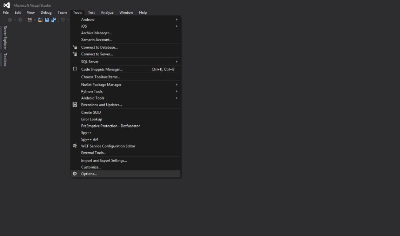Switch to the Analyze menu
This screenshot has width=400, height=236.
tap(107, 12)
